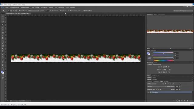This screenshot has width=194, height=109.
Task: Switch to the Образцы swatches tab
Action: tap(153, 51)
